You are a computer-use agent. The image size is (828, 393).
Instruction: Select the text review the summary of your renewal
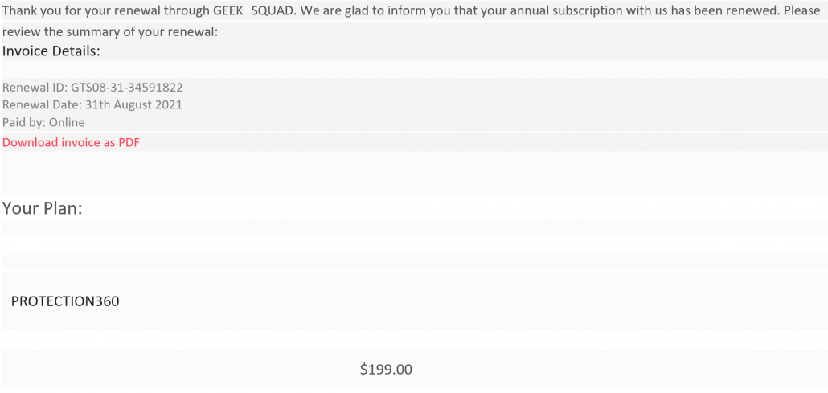click(x=109, y=31)
